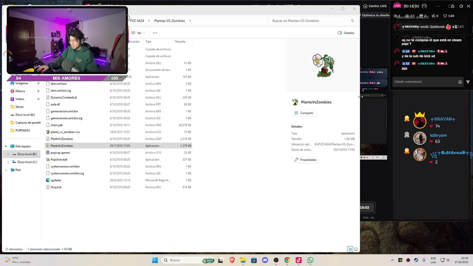Click the microphone tray icon
Screen dimensions: 473x266
[x=424, y=260]
